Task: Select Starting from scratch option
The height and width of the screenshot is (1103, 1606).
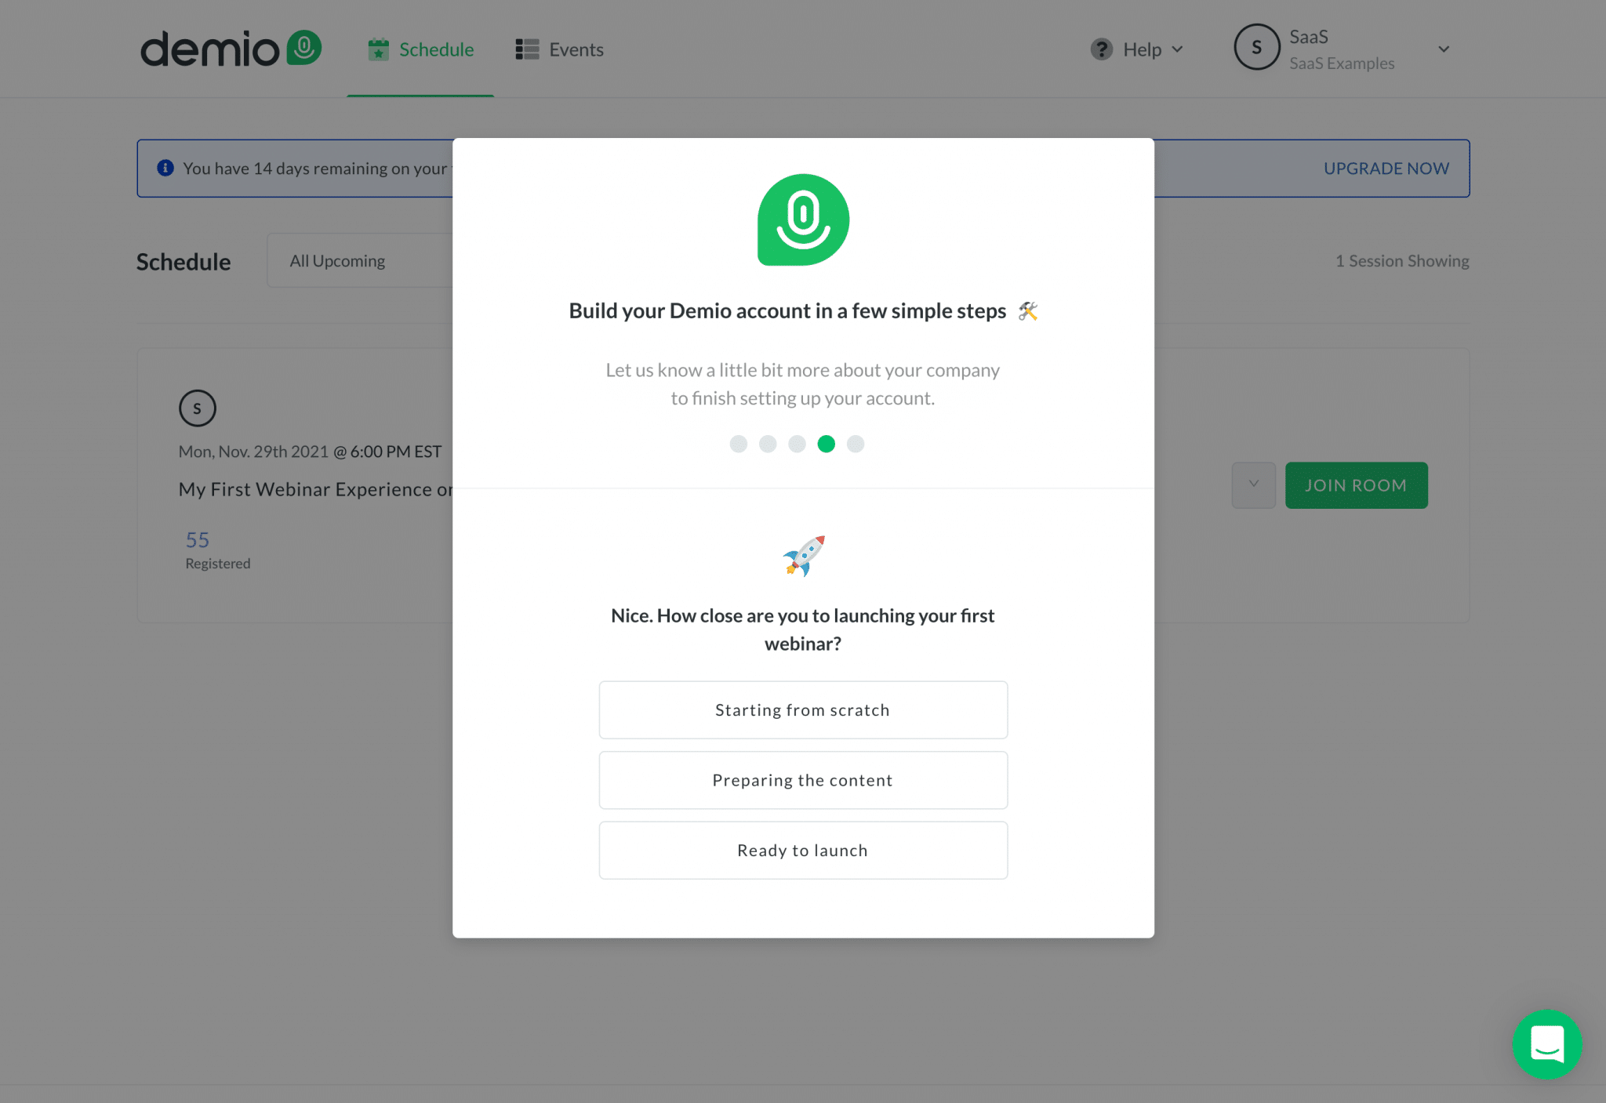Action: pyautogui.click(x=803, y=710)
